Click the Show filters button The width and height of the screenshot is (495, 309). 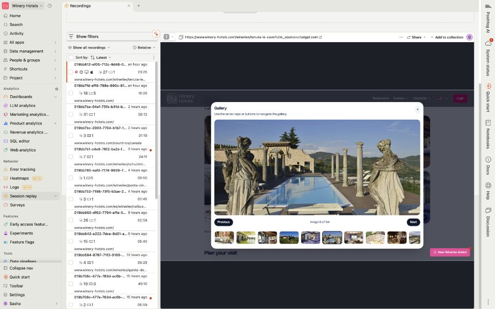click(87, 36)
